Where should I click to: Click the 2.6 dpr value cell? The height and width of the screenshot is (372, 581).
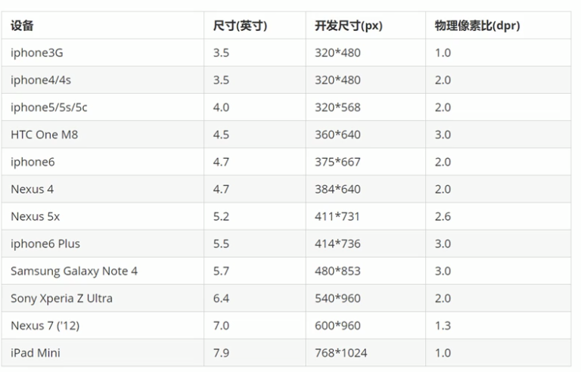[443, 216]
